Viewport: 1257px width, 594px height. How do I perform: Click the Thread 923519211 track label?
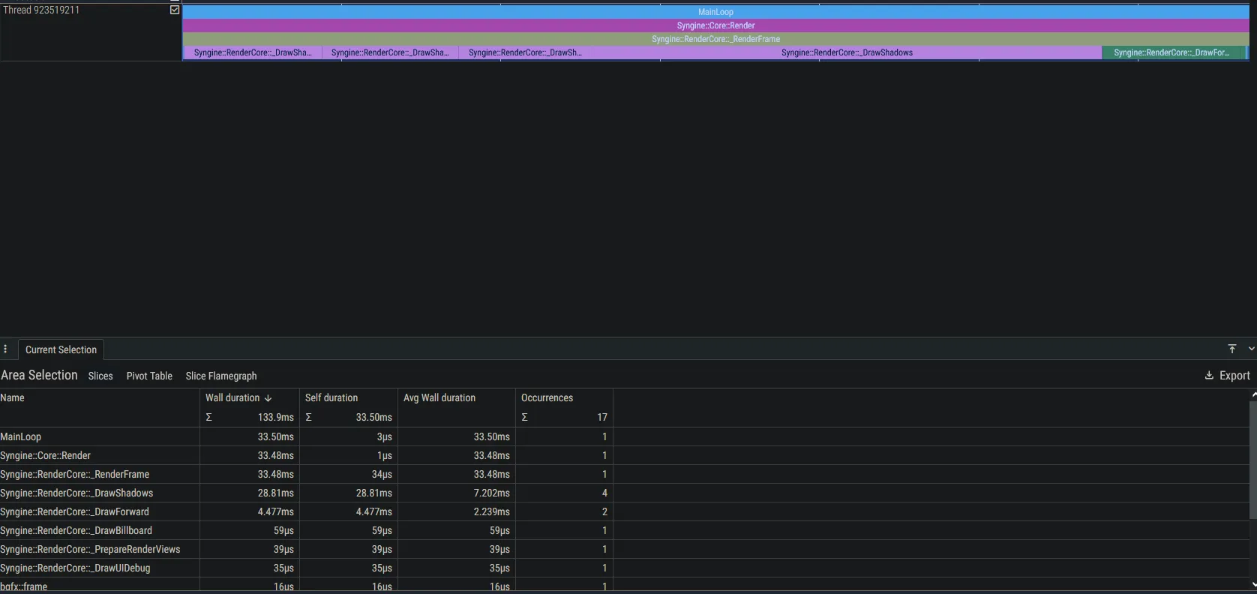point(41,10)
